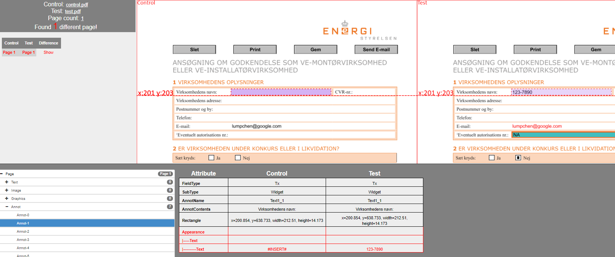
Task: Collapse the Page tree node
Action: 1,174
